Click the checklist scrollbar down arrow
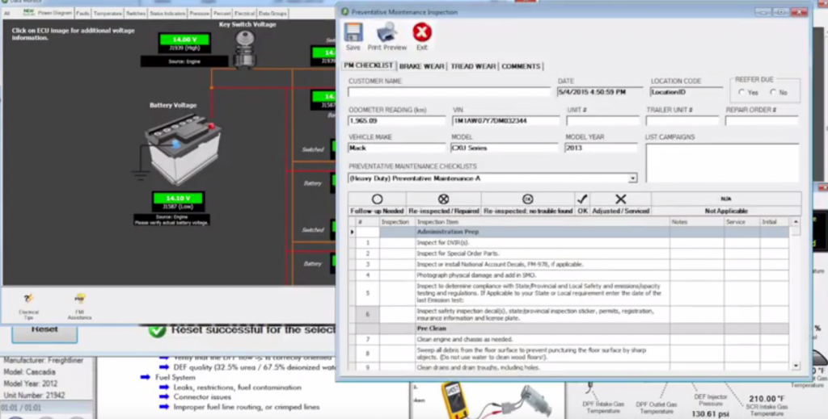This screenshot has height=419, width=828. [x=796, y=365]
